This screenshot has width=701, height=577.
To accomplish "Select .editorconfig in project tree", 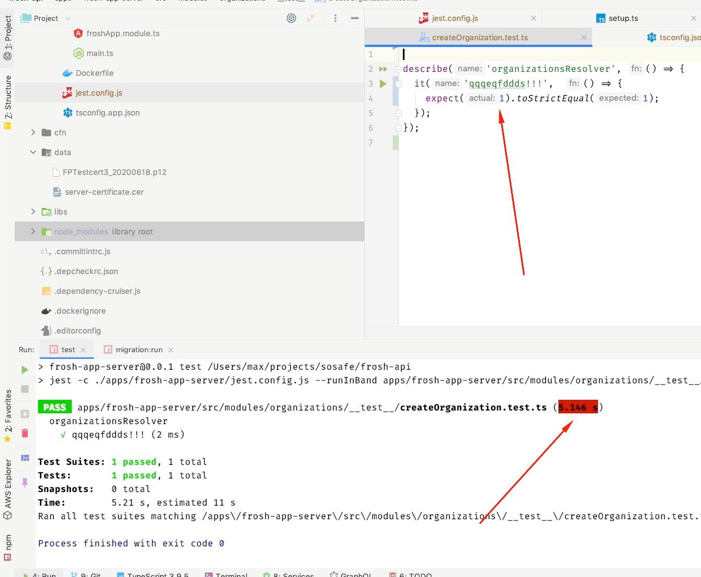I will pos(71,331).
